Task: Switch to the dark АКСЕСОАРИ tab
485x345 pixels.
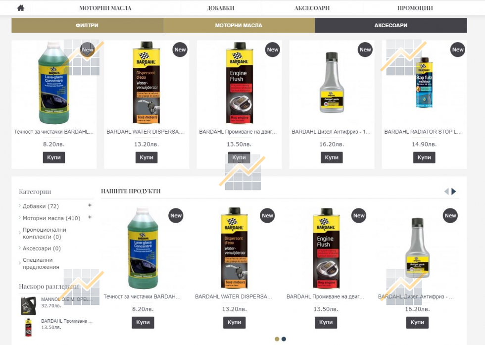Action: [390, 25]
